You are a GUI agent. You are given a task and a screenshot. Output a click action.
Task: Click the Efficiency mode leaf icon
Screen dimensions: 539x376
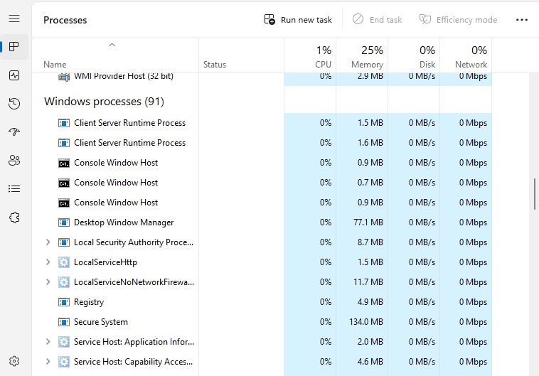coord(425,19)
